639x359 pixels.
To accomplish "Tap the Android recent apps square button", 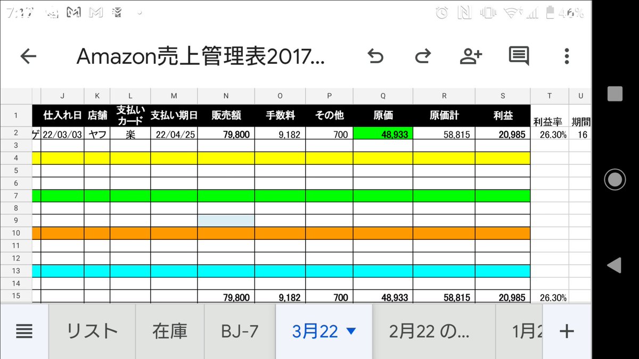I will coord(615,94).
